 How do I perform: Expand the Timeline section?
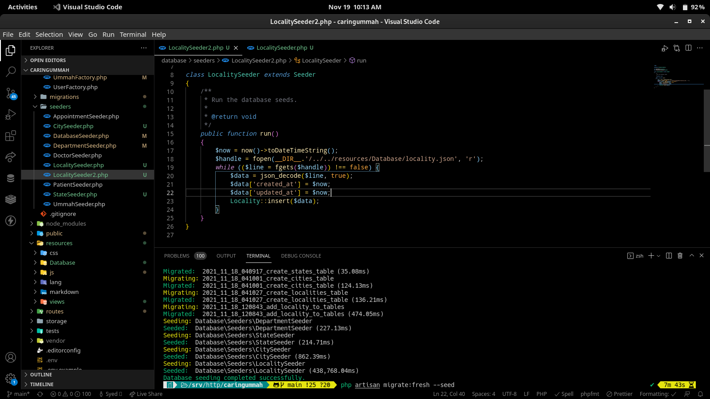click(x=88, y=384)
